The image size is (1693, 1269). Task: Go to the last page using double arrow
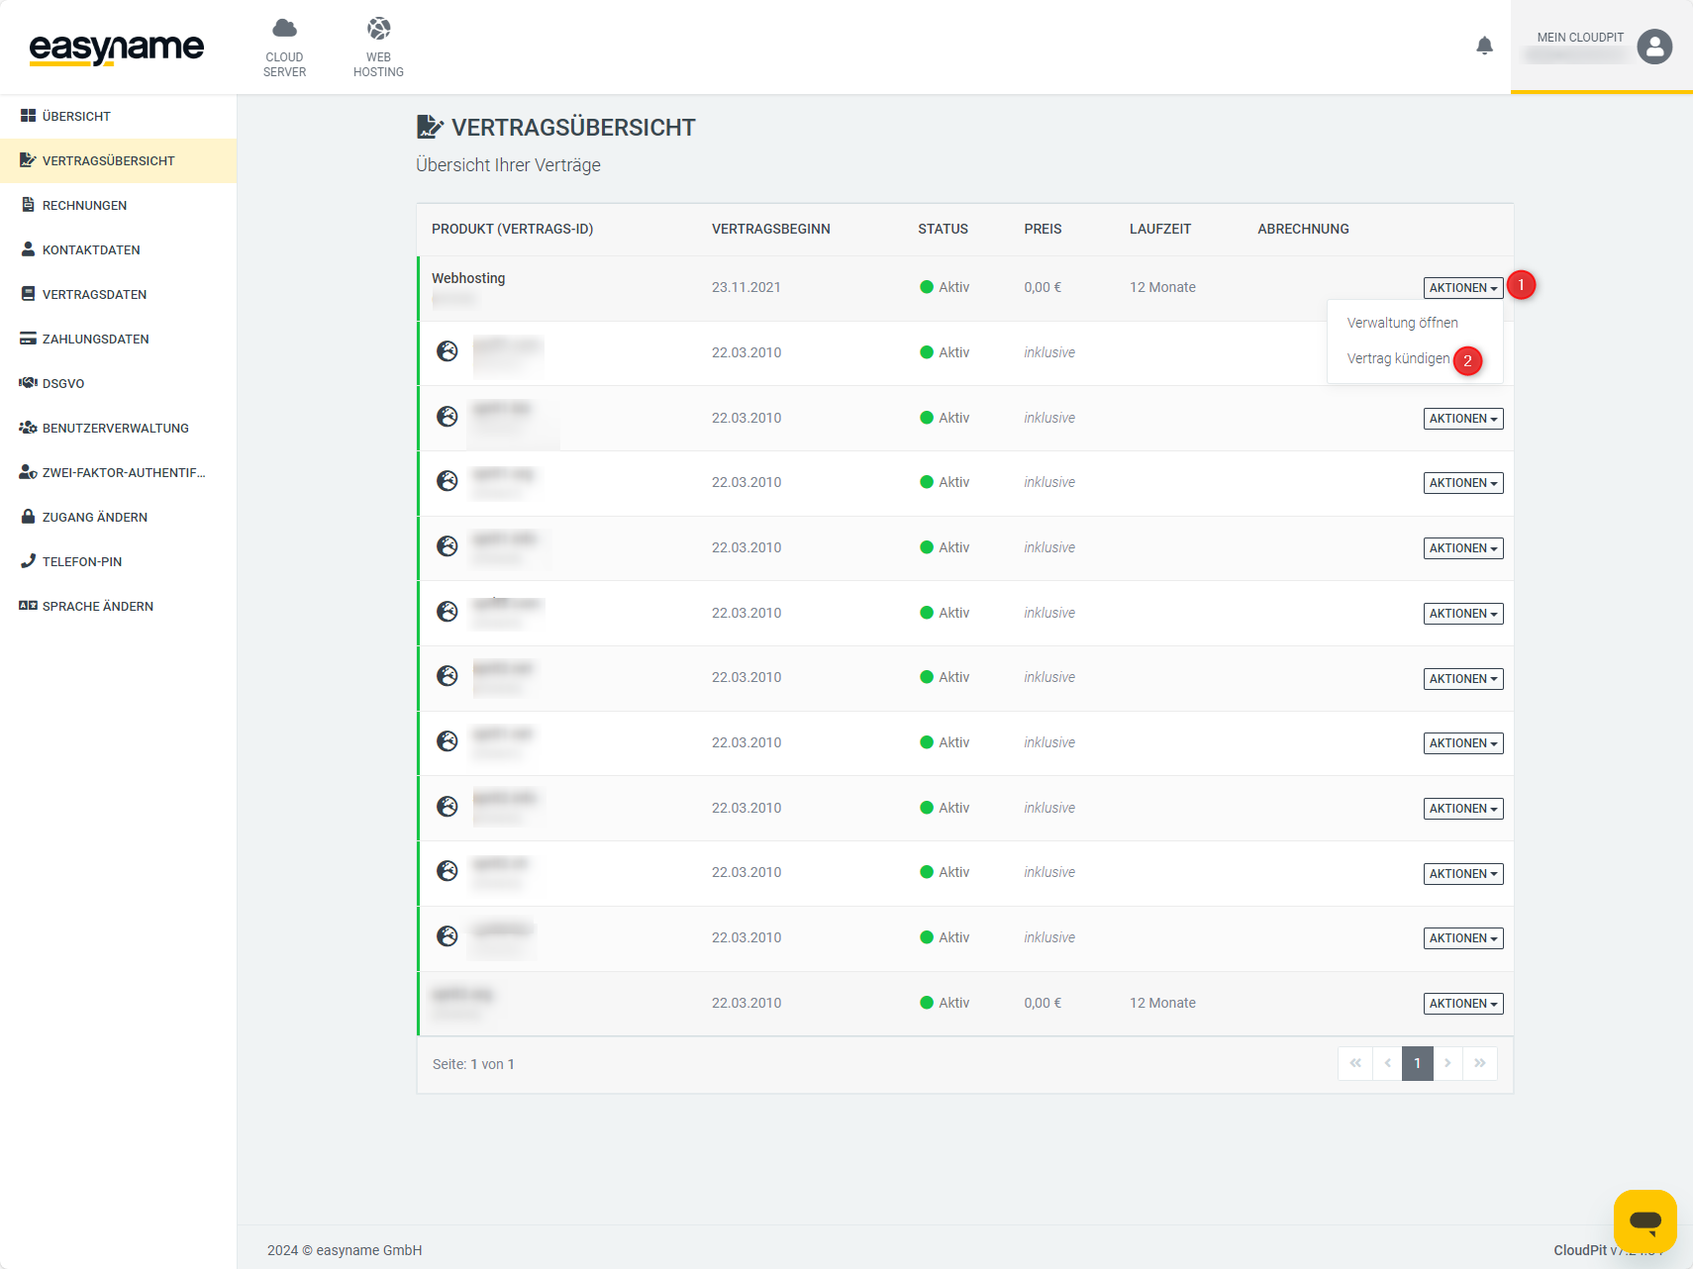click(1479, 1063)
